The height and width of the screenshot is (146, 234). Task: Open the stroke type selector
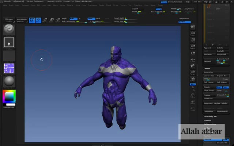coord(9,43)
